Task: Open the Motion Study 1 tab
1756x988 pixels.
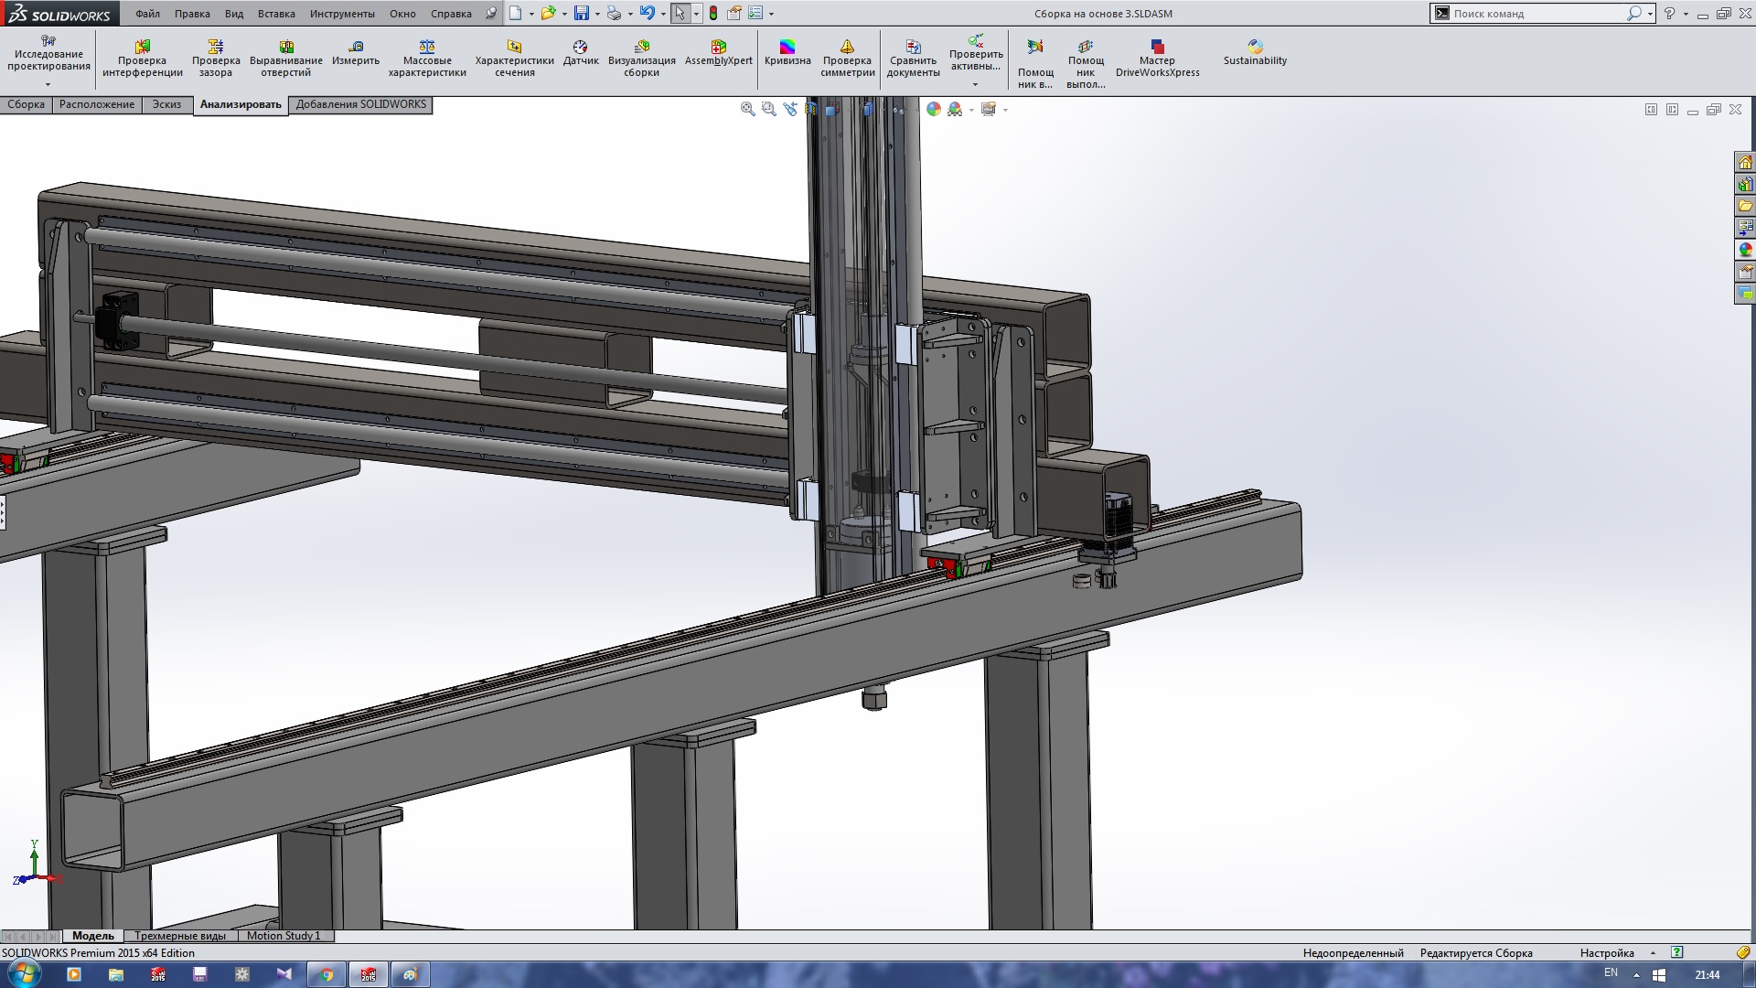Action: (x=284, y=936)
